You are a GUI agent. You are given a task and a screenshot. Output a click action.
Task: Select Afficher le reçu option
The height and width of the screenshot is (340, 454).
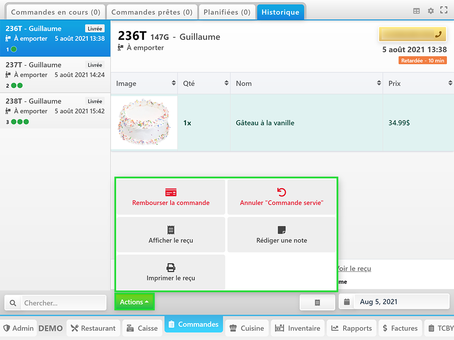click(x=171, y=235)
